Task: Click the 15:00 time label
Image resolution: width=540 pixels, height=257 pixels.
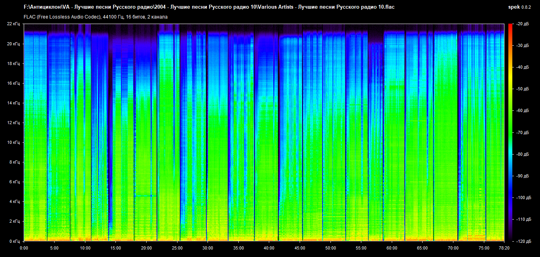Action: coord(116,248)
